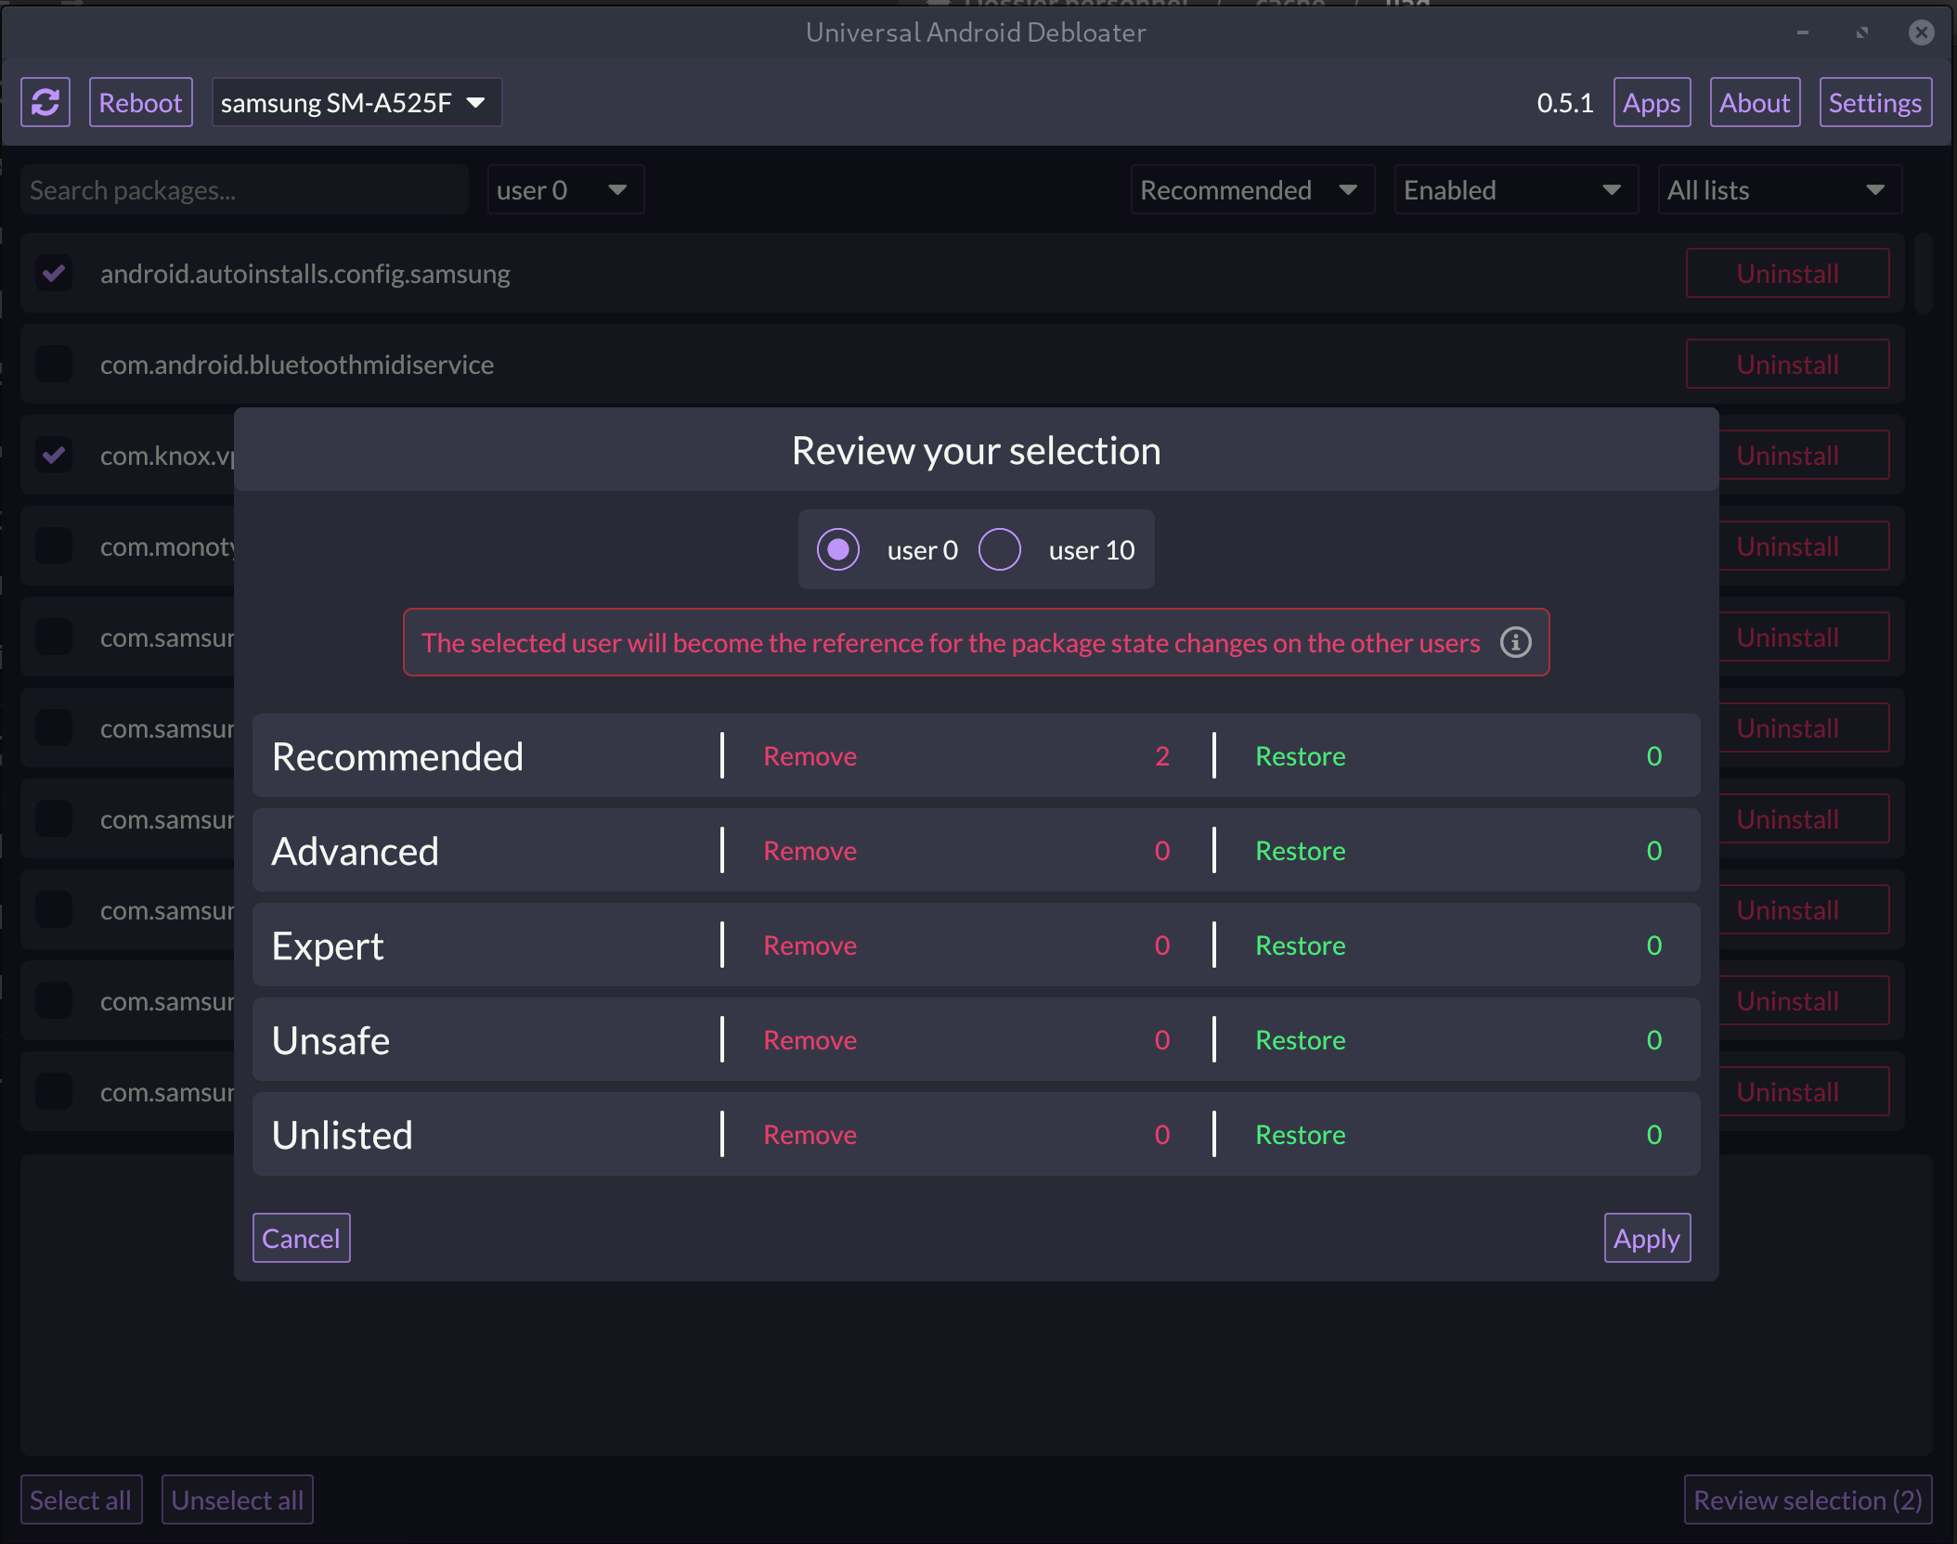
Task: Select the user 10 radio button
Action: [x=1000, y=549]
